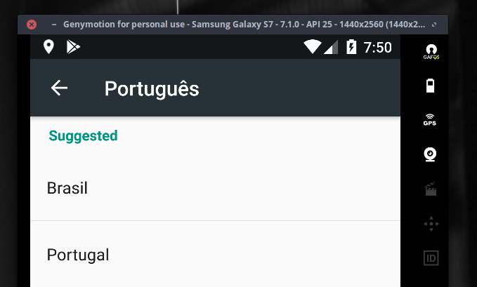
Task: Tap the battery charging status icon
Action: pyautogui.click(x=351, y=47)
